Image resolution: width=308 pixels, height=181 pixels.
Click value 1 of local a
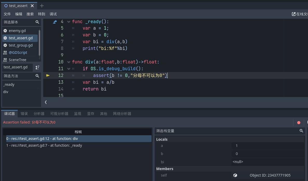[267, 146]
